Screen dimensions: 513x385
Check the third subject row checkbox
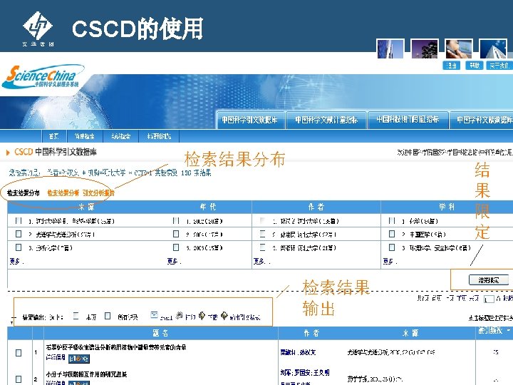[392, 247]
